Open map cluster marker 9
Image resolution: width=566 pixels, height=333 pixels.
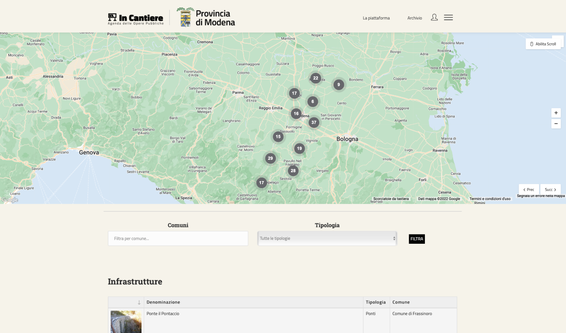pyautogui.click(x=339, y=84)
